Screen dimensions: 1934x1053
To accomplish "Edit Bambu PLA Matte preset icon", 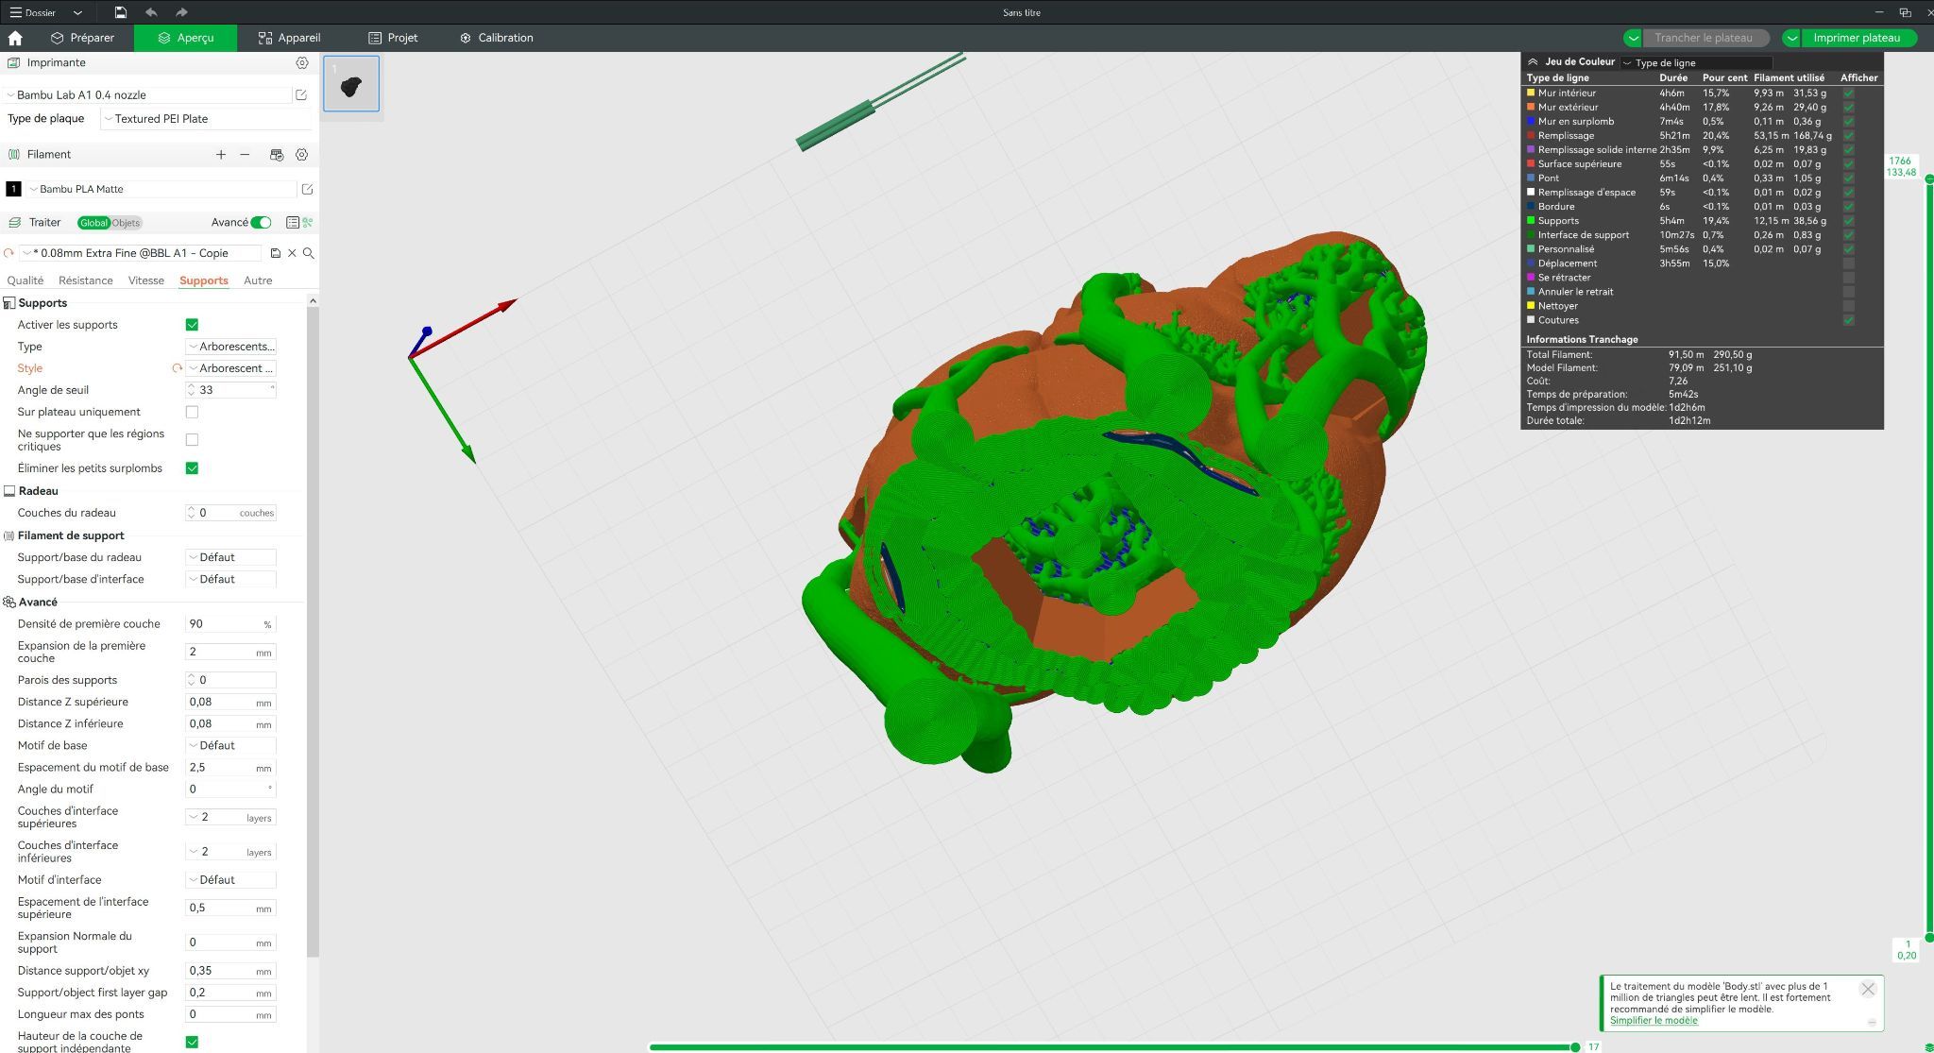I will click(x=307, y=189).
